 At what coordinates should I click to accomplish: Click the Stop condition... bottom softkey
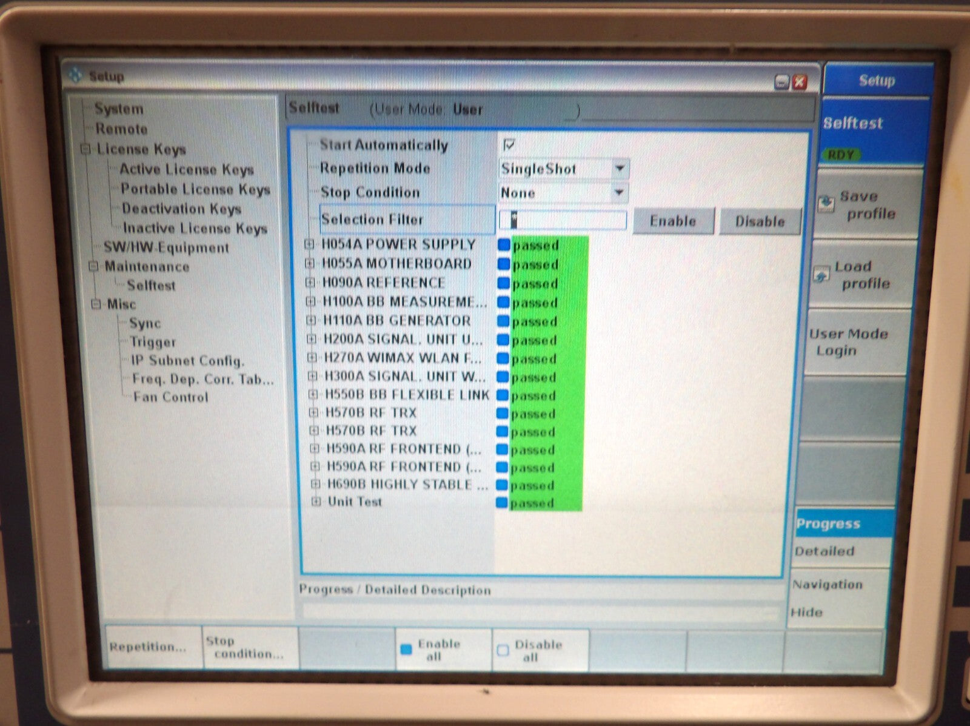(250, 647)
